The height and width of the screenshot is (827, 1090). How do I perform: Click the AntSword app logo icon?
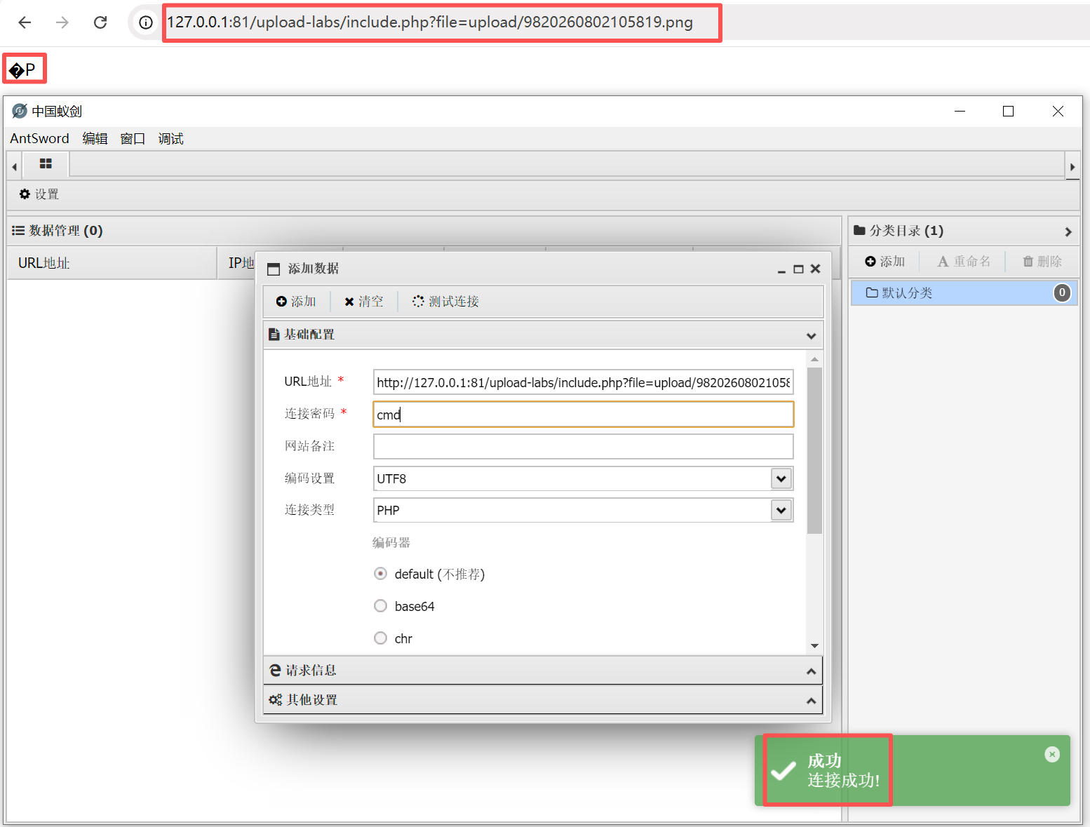tap(20, 111)
